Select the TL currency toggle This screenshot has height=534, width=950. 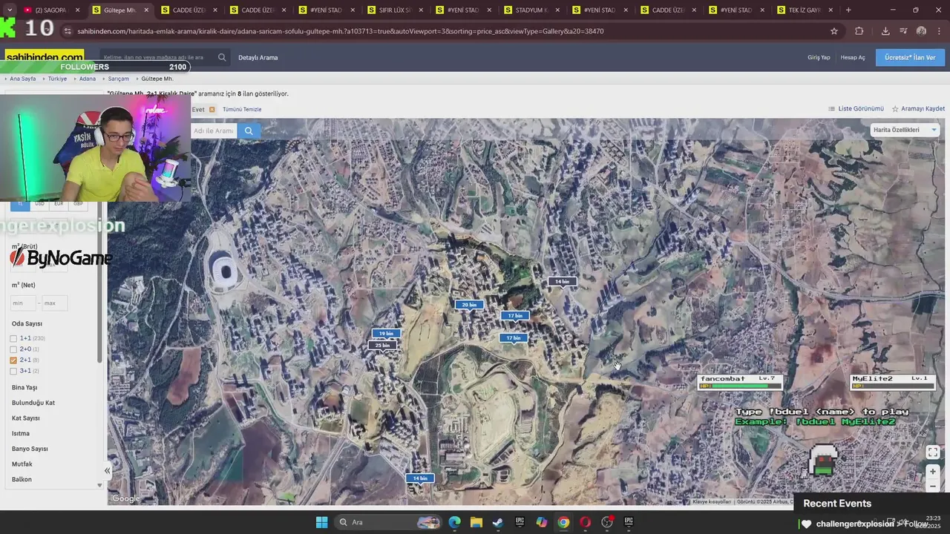(20, 203)
